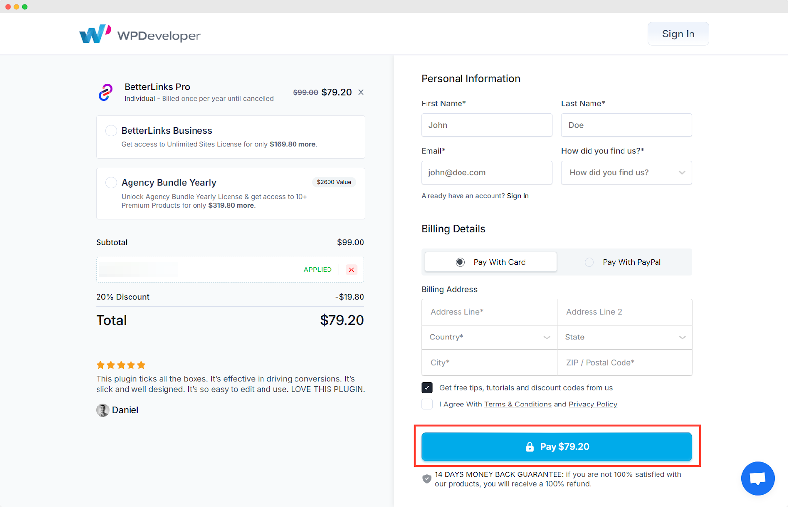The image size is (788, 507).
Task: Open the chat support bubble
Action: click(757, 478)
